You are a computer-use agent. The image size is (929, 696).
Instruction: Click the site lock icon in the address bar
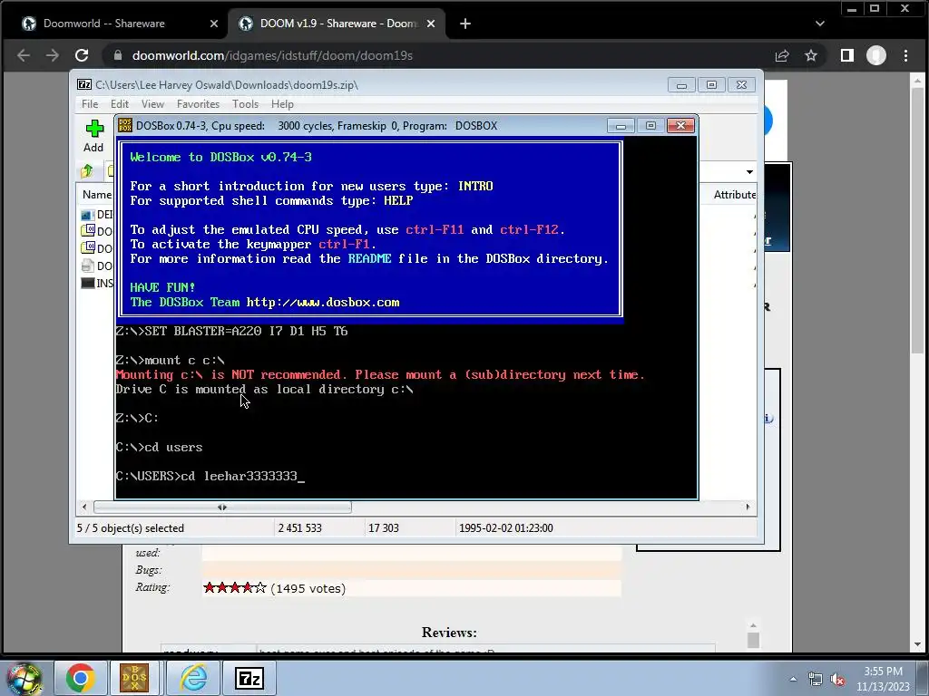(118, 55)
